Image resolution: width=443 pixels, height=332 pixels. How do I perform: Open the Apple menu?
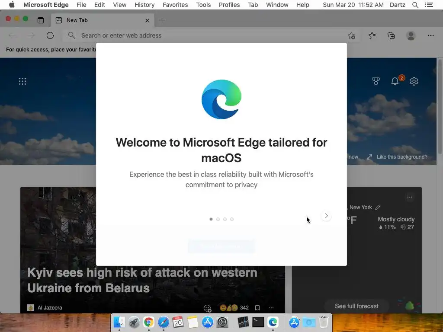[x=12, y=5]
